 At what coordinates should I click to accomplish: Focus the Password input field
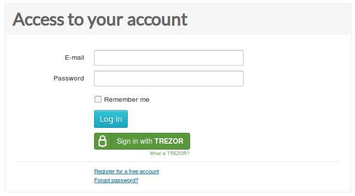click(169, 78)
